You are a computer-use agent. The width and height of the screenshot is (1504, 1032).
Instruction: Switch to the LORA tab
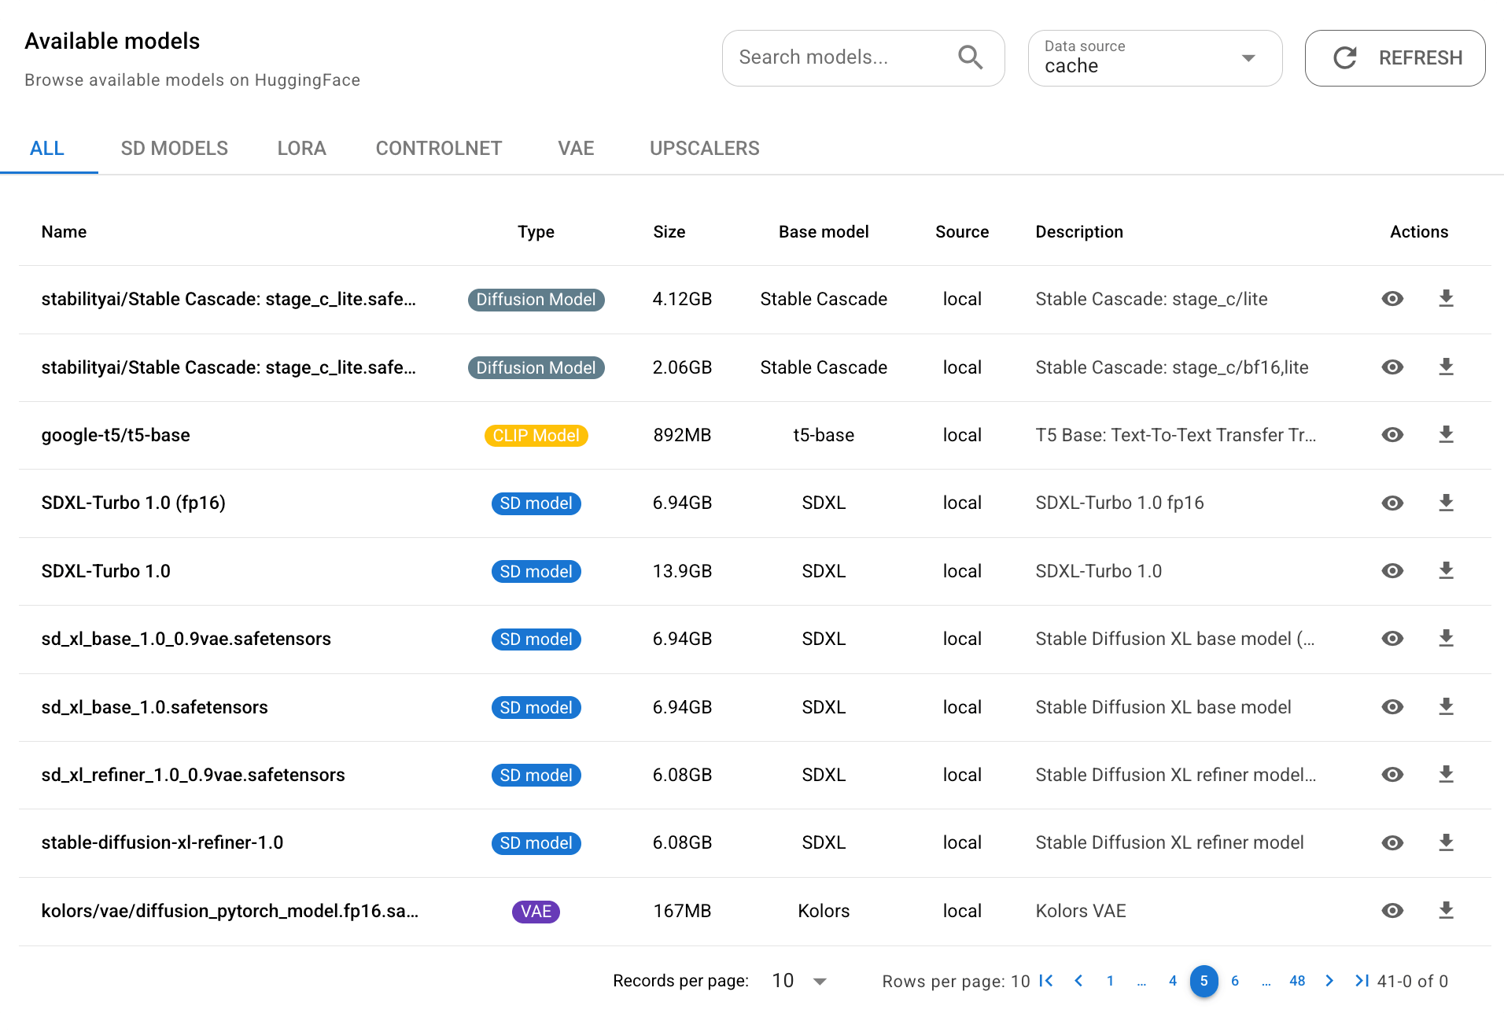click(x=301, y=148)
